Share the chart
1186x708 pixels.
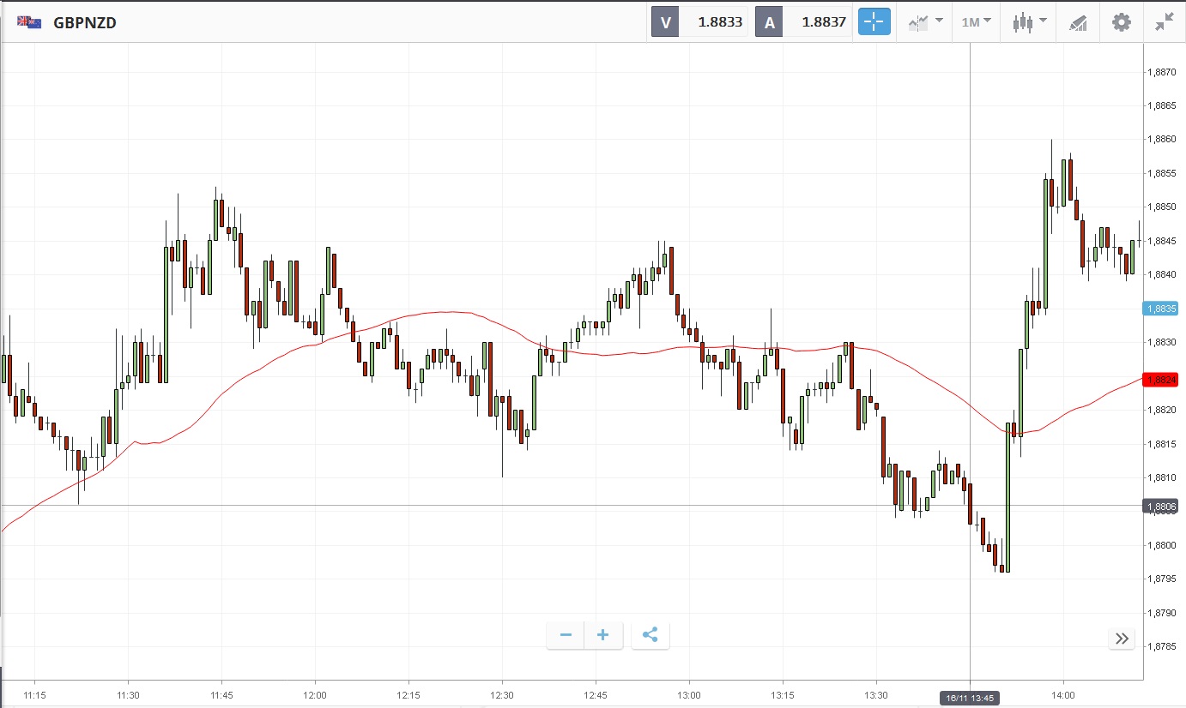650,635
